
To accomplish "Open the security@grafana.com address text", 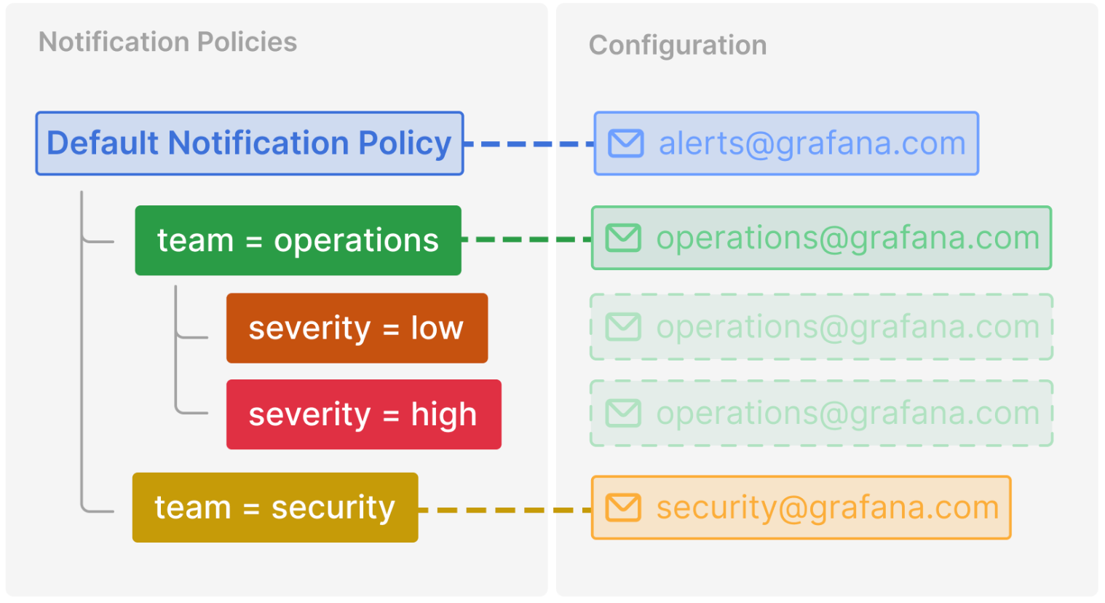I will click(x=827, y=508).
